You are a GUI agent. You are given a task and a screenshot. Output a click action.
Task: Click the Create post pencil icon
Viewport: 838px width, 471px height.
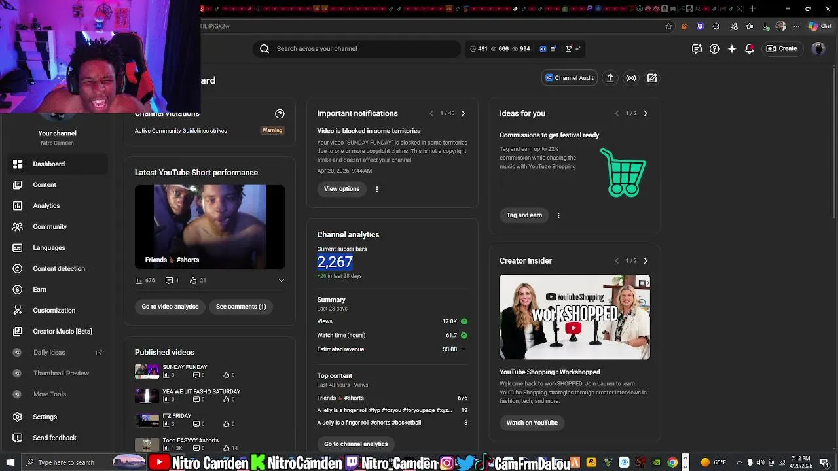coord(652,78)
